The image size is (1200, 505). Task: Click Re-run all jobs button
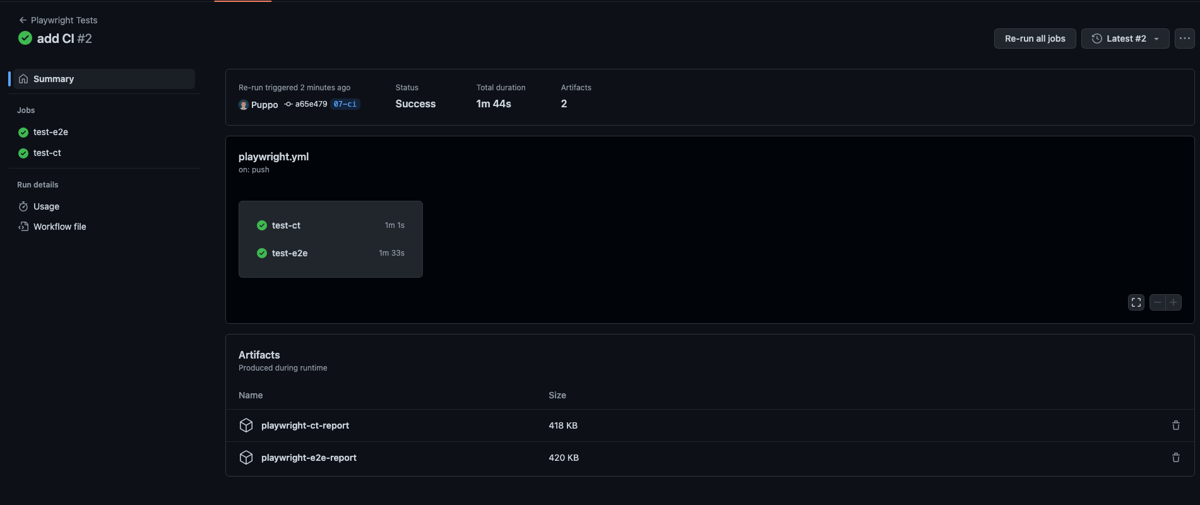point(1035,39)
